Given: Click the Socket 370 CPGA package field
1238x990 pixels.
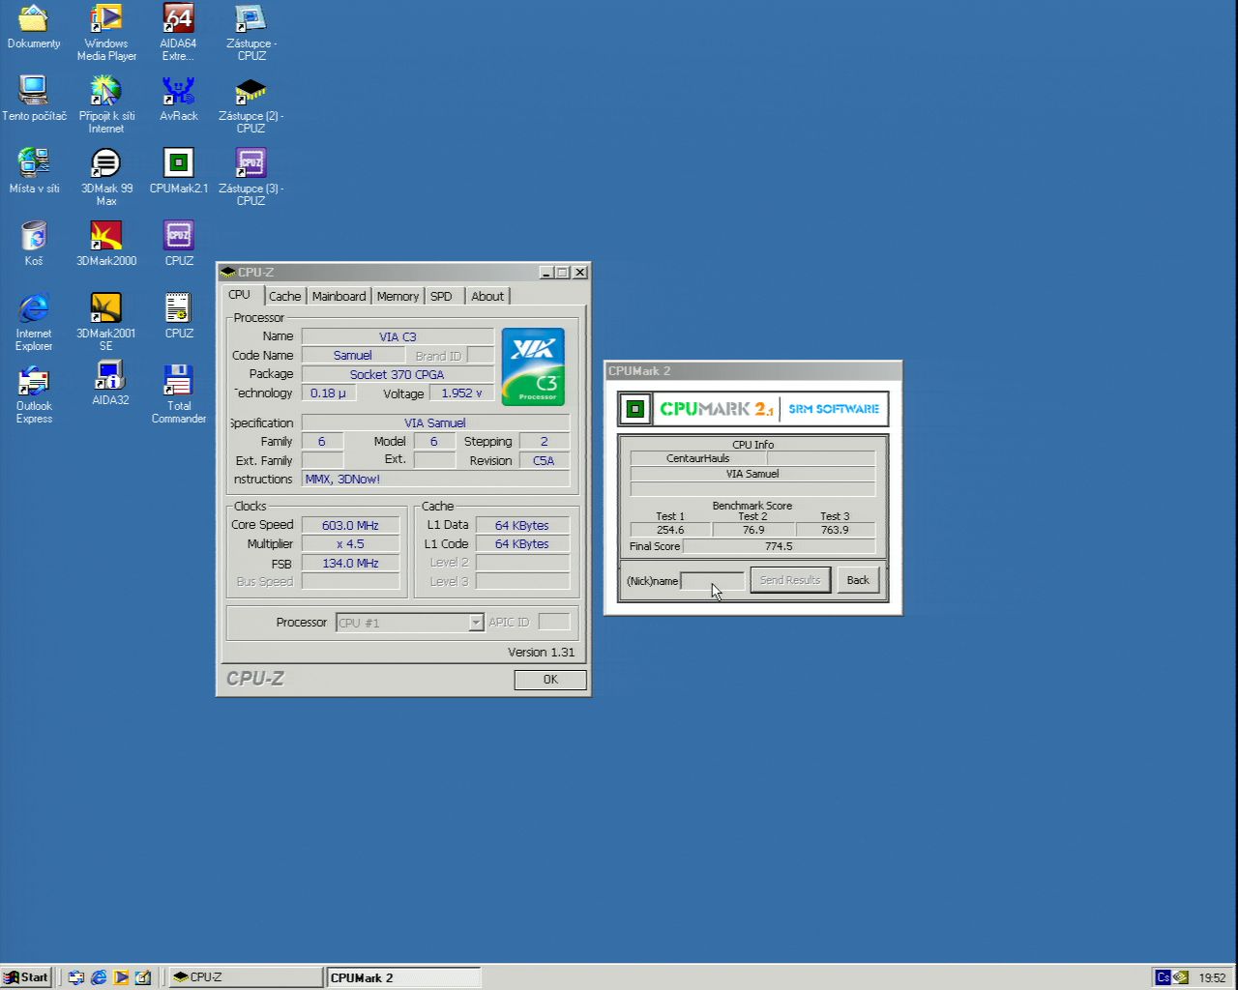Looking at the screenshot, I should 398,374.
